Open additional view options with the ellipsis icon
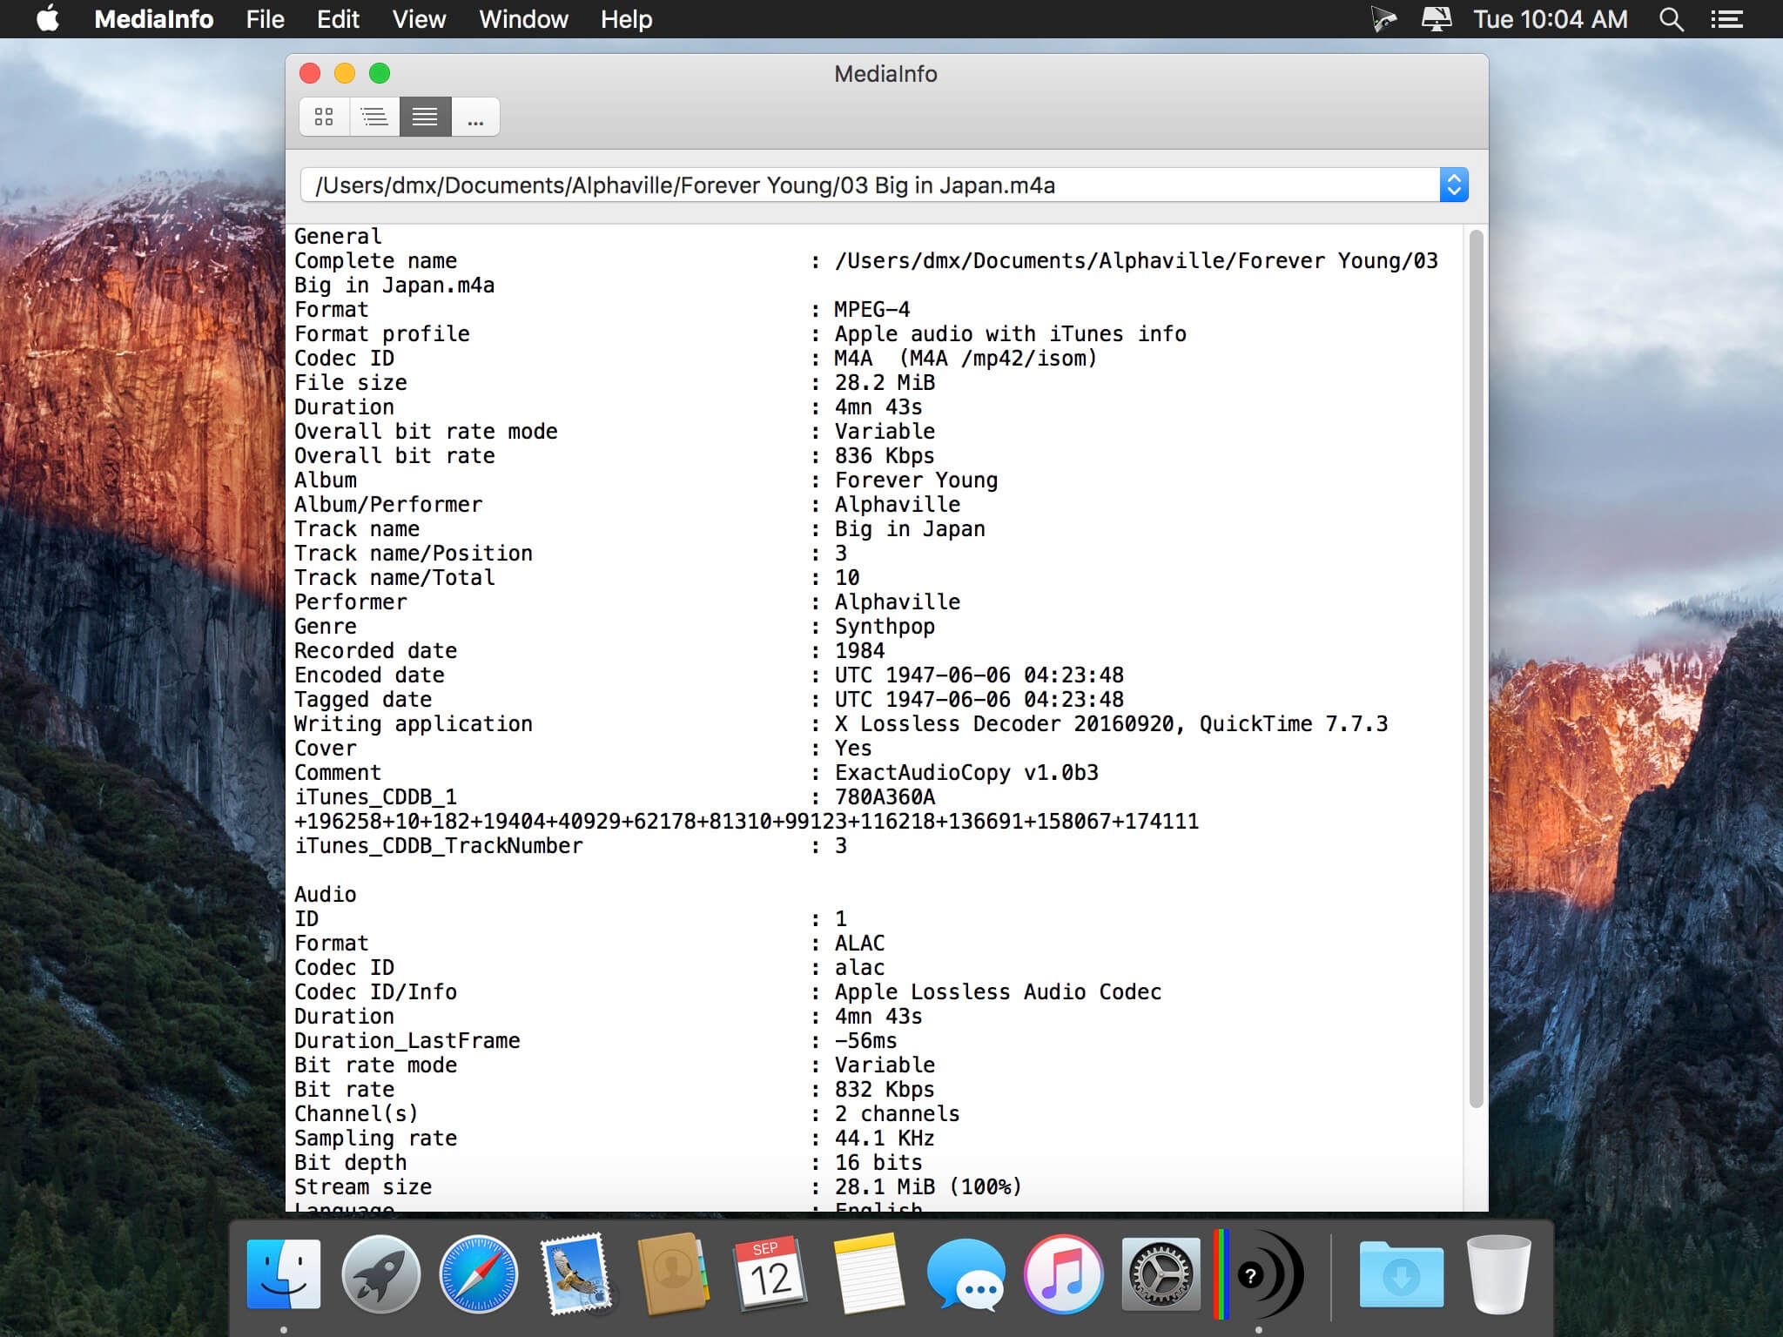 [x=475, y=116]
